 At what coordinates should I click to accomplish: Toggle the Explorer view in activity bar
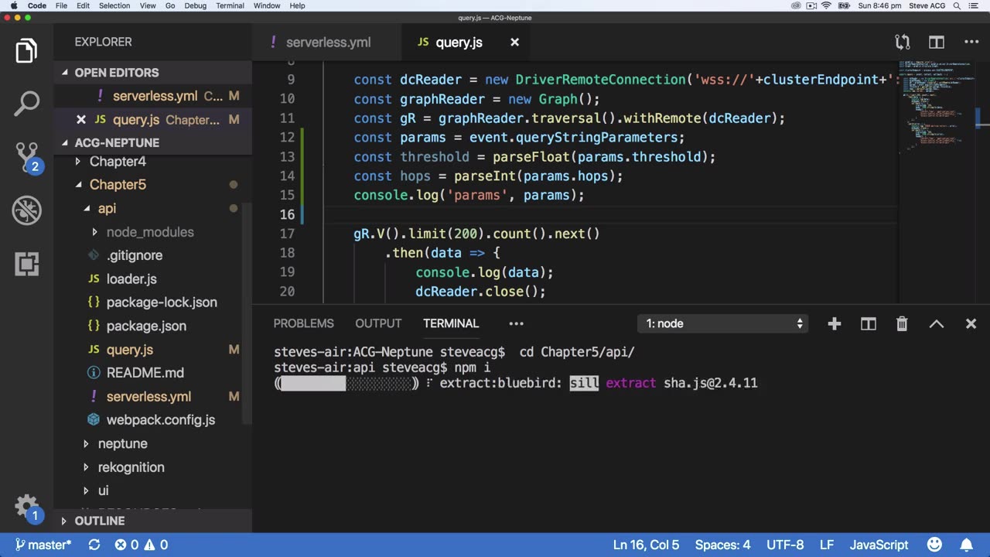click(26, 51)
